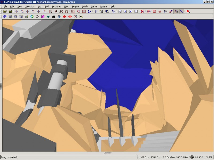The height and width of the screenshot is (160, 214).
Task: Open the red caulk icon dropdown
Action: [x=188, y=11]
